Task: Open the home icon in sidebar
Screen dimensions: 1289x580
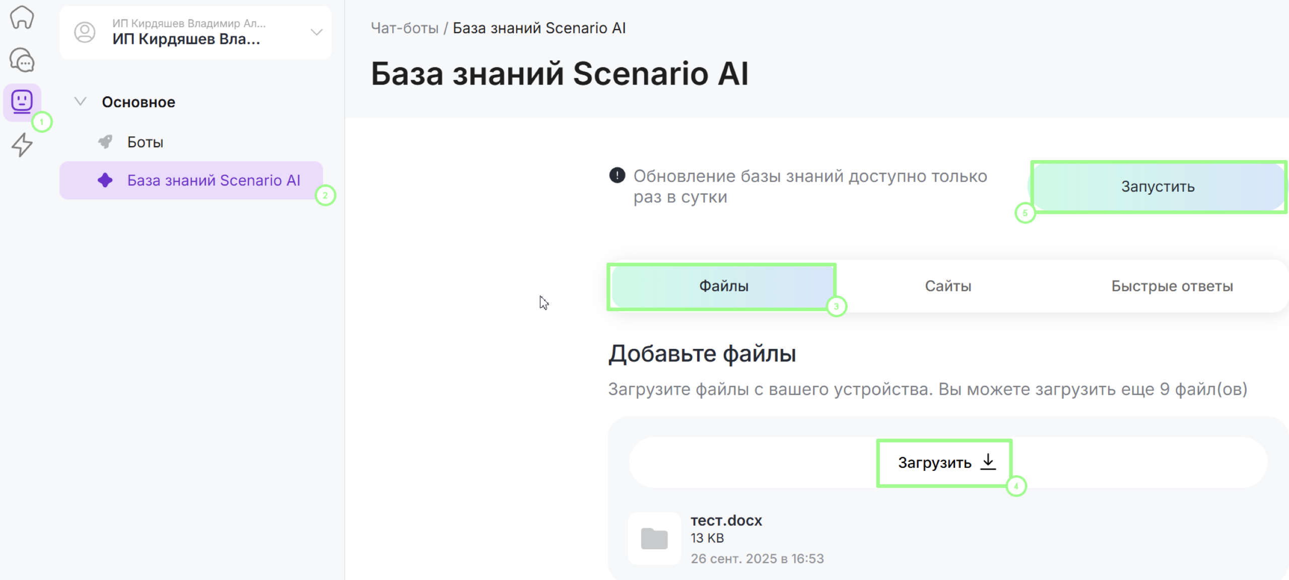Action: click(22, 18)
